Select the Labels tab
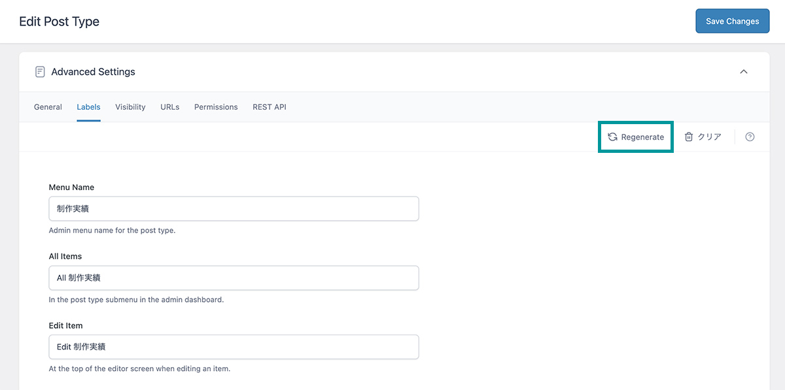Screen dimensions: 785x390 [88, 107]
